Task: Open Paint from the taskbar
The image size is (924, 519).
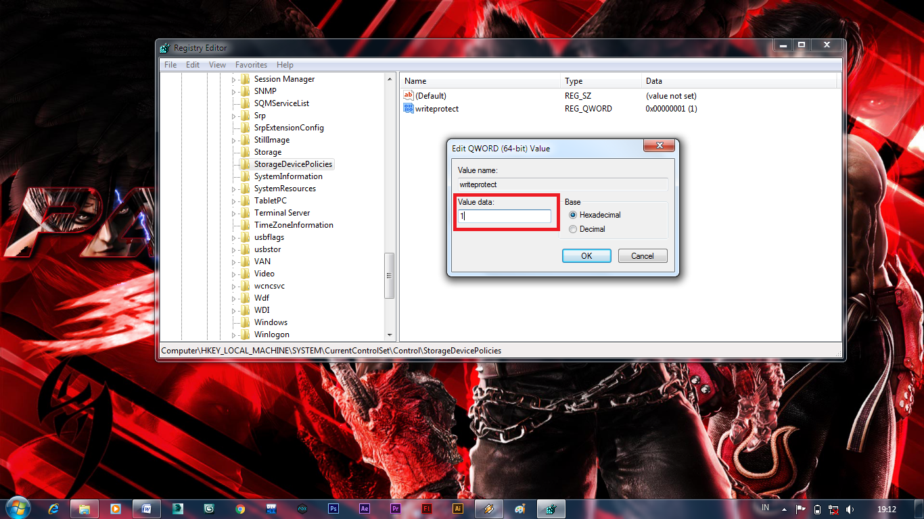Action: coord(520,509)
